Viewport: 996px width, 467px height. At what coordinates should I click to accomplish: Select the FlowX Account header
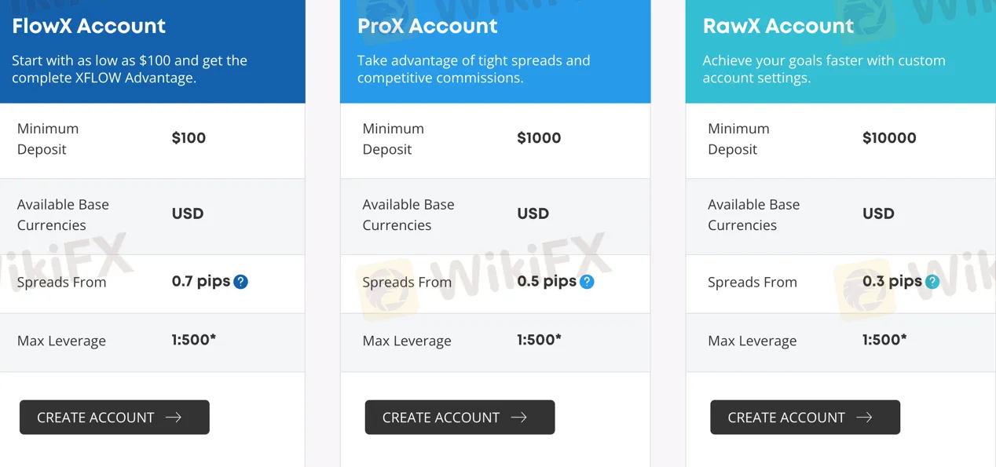(89, 25)
